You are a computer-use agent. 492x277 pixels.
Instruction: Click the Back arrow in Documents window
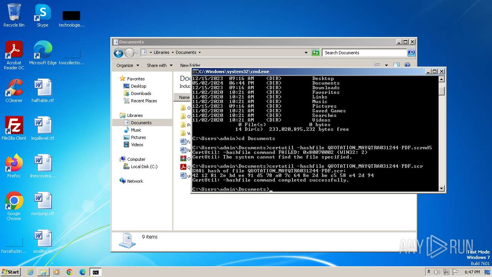pos(119,53)
